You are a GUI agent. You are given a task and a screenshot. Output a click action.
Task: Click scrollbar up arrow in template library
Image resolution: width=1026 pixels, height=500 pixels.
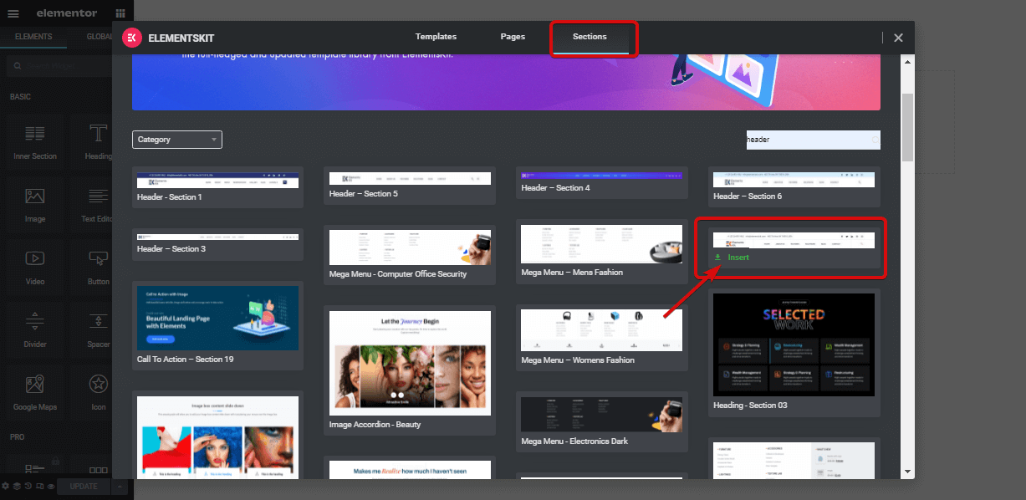(907, 60)
